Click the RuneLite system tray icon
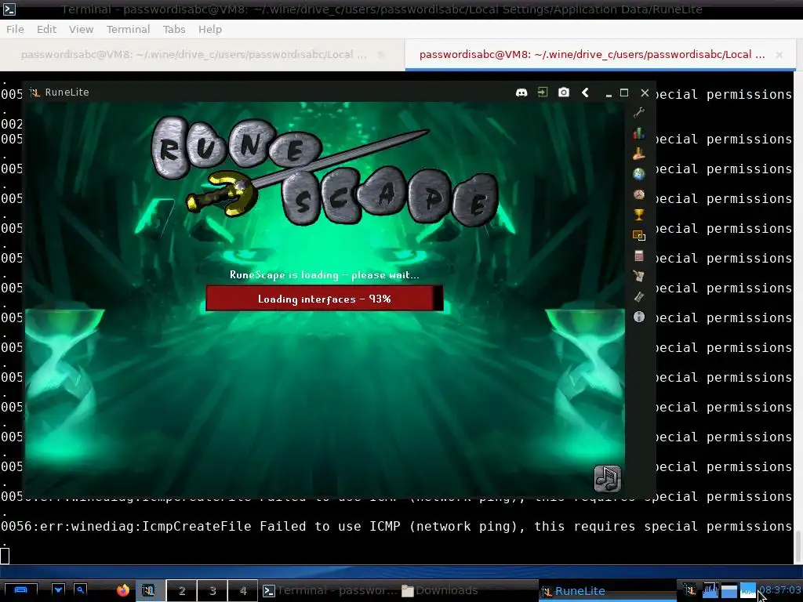This screenshot has width=803, height=602. click(690, 591)
